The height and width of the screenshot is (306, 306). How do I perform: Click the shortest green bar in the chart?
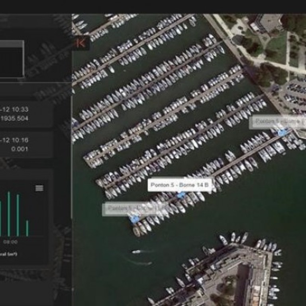click(27, 228)
